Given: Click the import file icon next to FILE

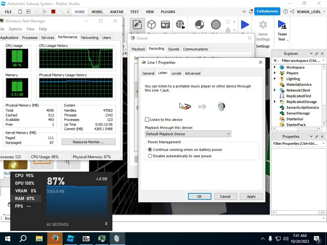Looking at the screenshot, I should click(x=28, y=12).
